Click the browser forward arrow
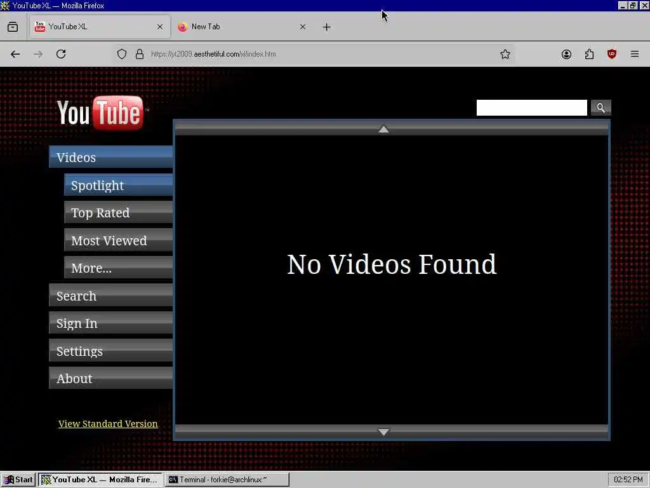Screen dimensions: 650x488 38,54
